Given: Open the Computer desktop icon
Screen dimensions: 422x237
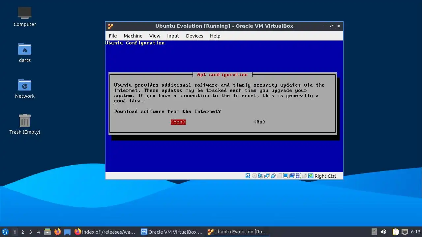Looking at the screenshot, I should pos(25,16).
